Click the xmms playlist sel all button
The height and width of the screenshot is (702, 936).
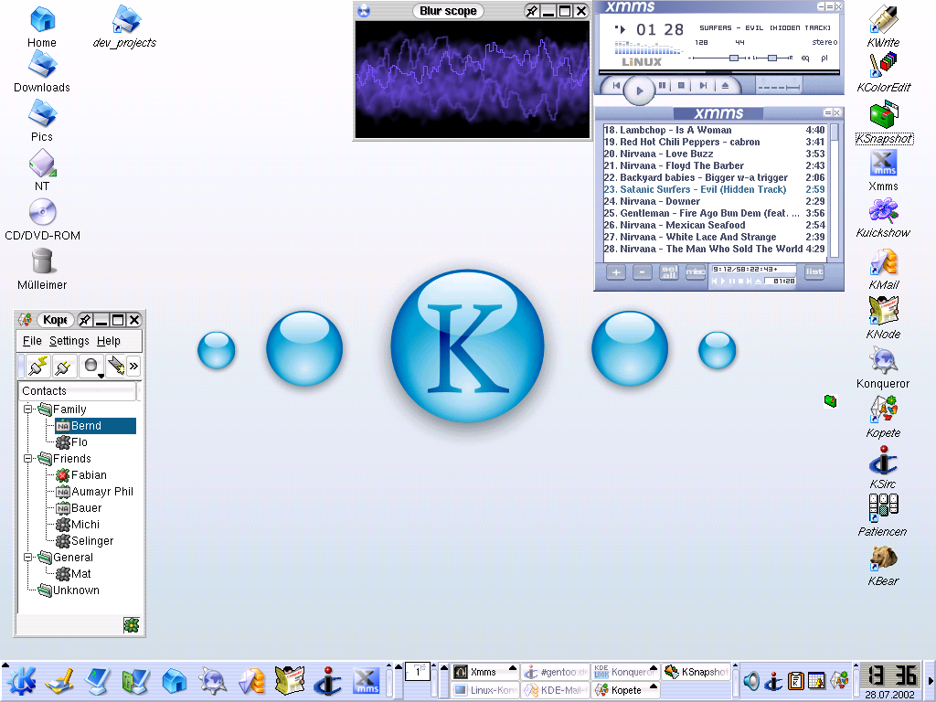pyautogui.click(x=669, y=272)
